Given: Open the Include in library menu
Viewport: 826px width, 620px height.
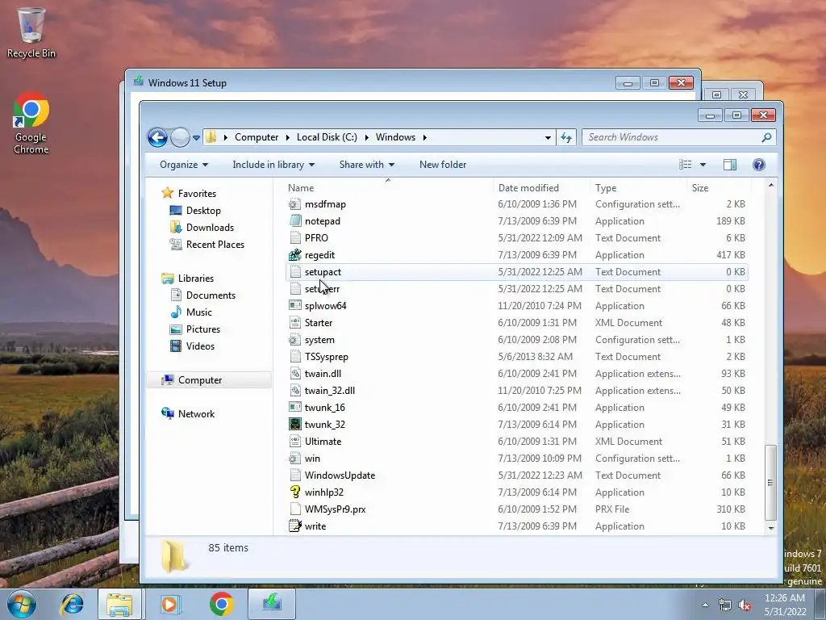Looking at the screenshot, I should pyautogui.click(x=273, y=165).
